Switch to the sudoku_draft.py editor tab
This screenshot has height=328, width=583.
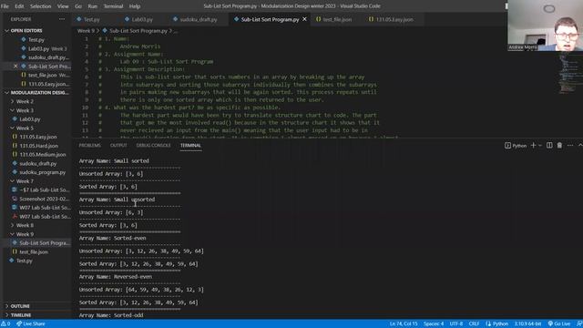coord(199,19)
